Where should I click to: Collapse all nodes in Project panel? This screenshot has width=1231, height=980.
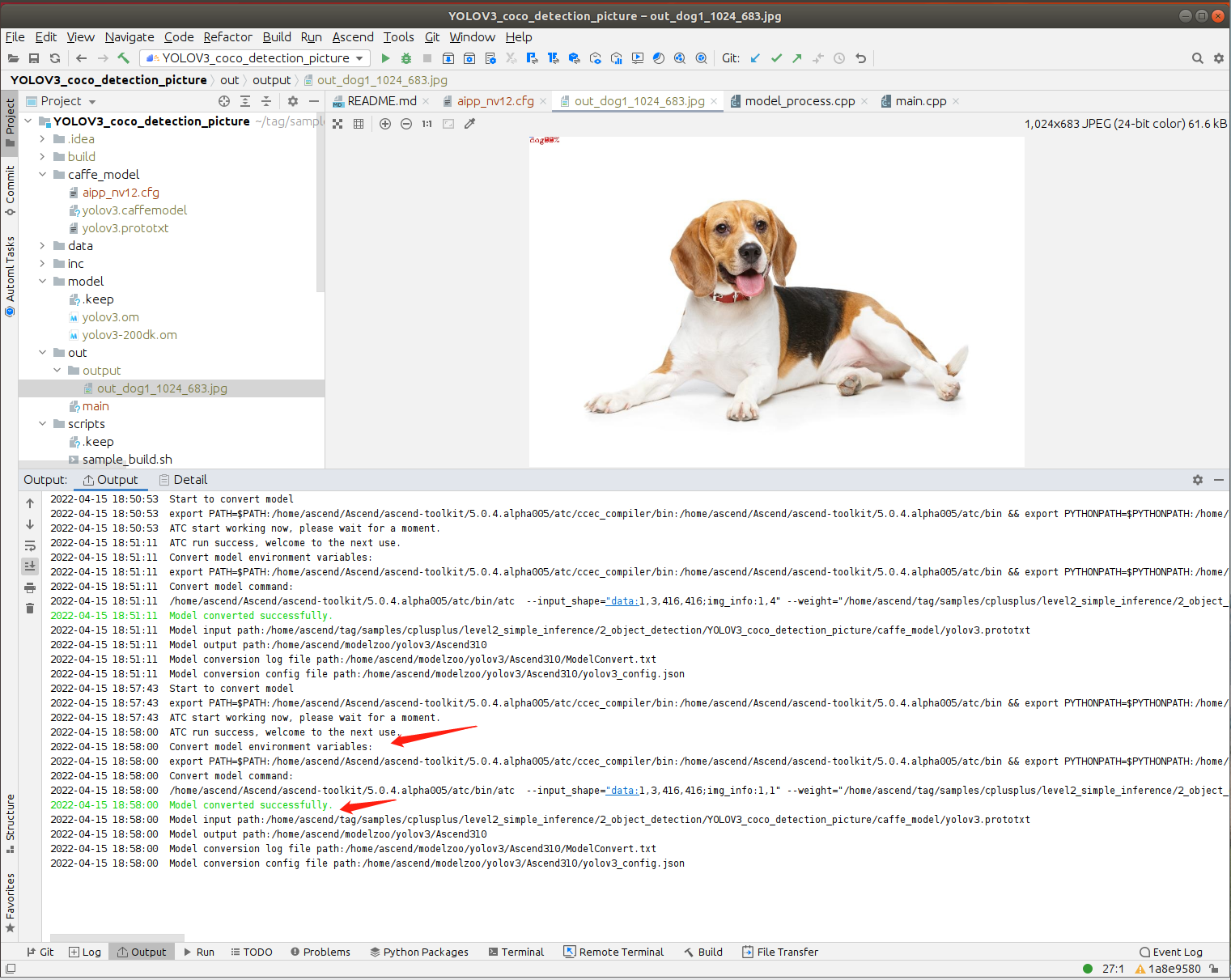266,101
